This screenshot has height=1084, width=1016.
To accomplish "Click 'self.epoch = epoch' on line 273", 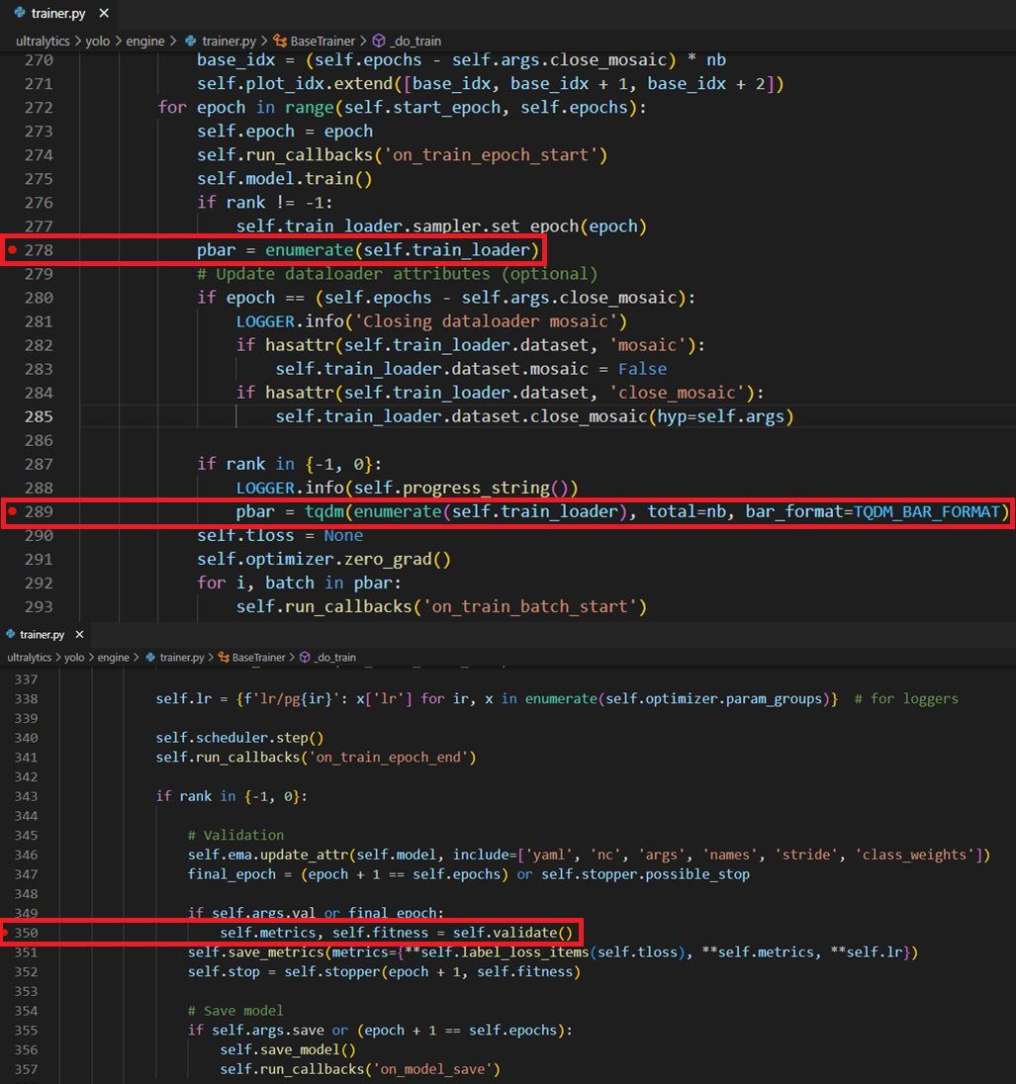I will [x=285, y=132].
